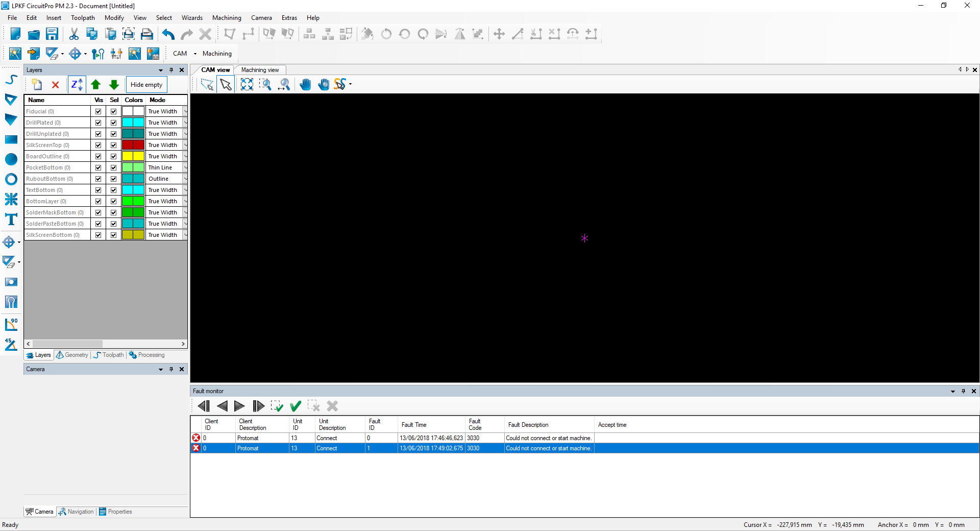Screen dimensions: 980x531
Task: Click red X delete layer icon
Action: (x=56, y=85)
